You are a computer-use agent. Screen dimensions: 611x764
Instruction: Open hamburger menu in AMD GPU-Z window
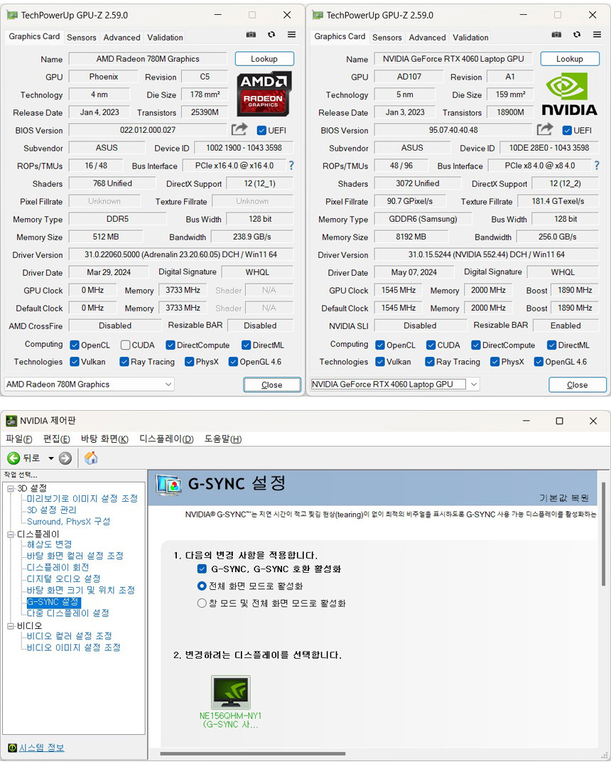pos(291,35)
